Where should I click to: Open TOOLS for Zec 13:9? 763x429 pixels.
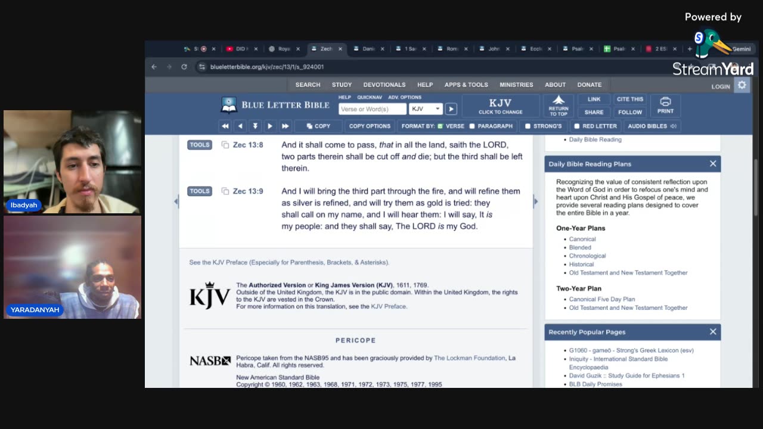point(200,191)
